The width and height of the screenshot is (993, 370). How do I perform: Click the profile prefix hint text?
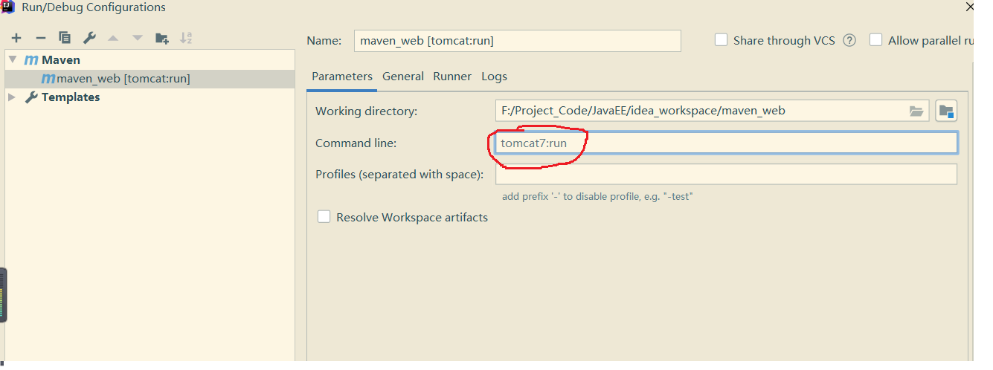pyautogui.click(x=597, y=197)
